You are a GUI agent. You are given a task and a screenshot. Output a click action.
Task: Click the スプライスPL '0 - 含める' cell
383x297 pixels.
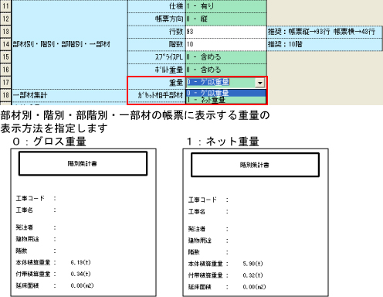point(225,57)
